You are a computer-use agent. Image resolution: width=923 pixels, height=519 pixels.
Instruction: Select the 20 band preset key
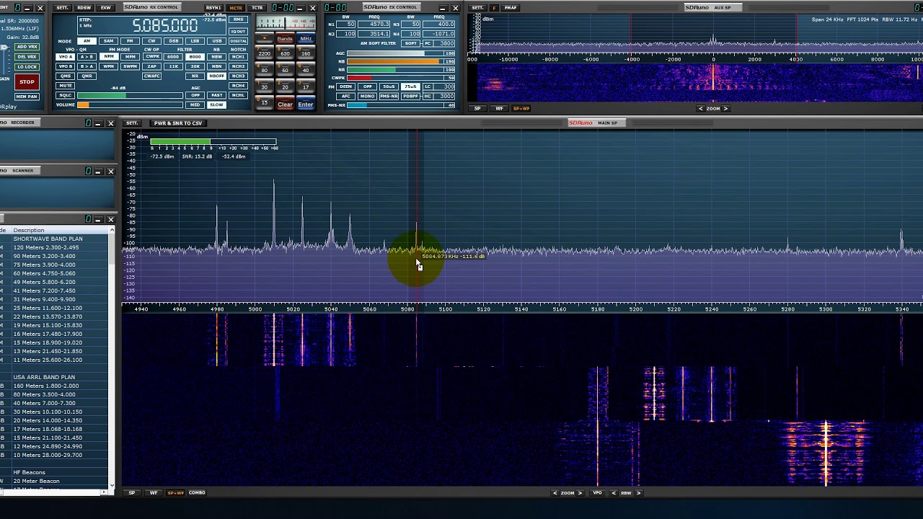coord(285,86)
